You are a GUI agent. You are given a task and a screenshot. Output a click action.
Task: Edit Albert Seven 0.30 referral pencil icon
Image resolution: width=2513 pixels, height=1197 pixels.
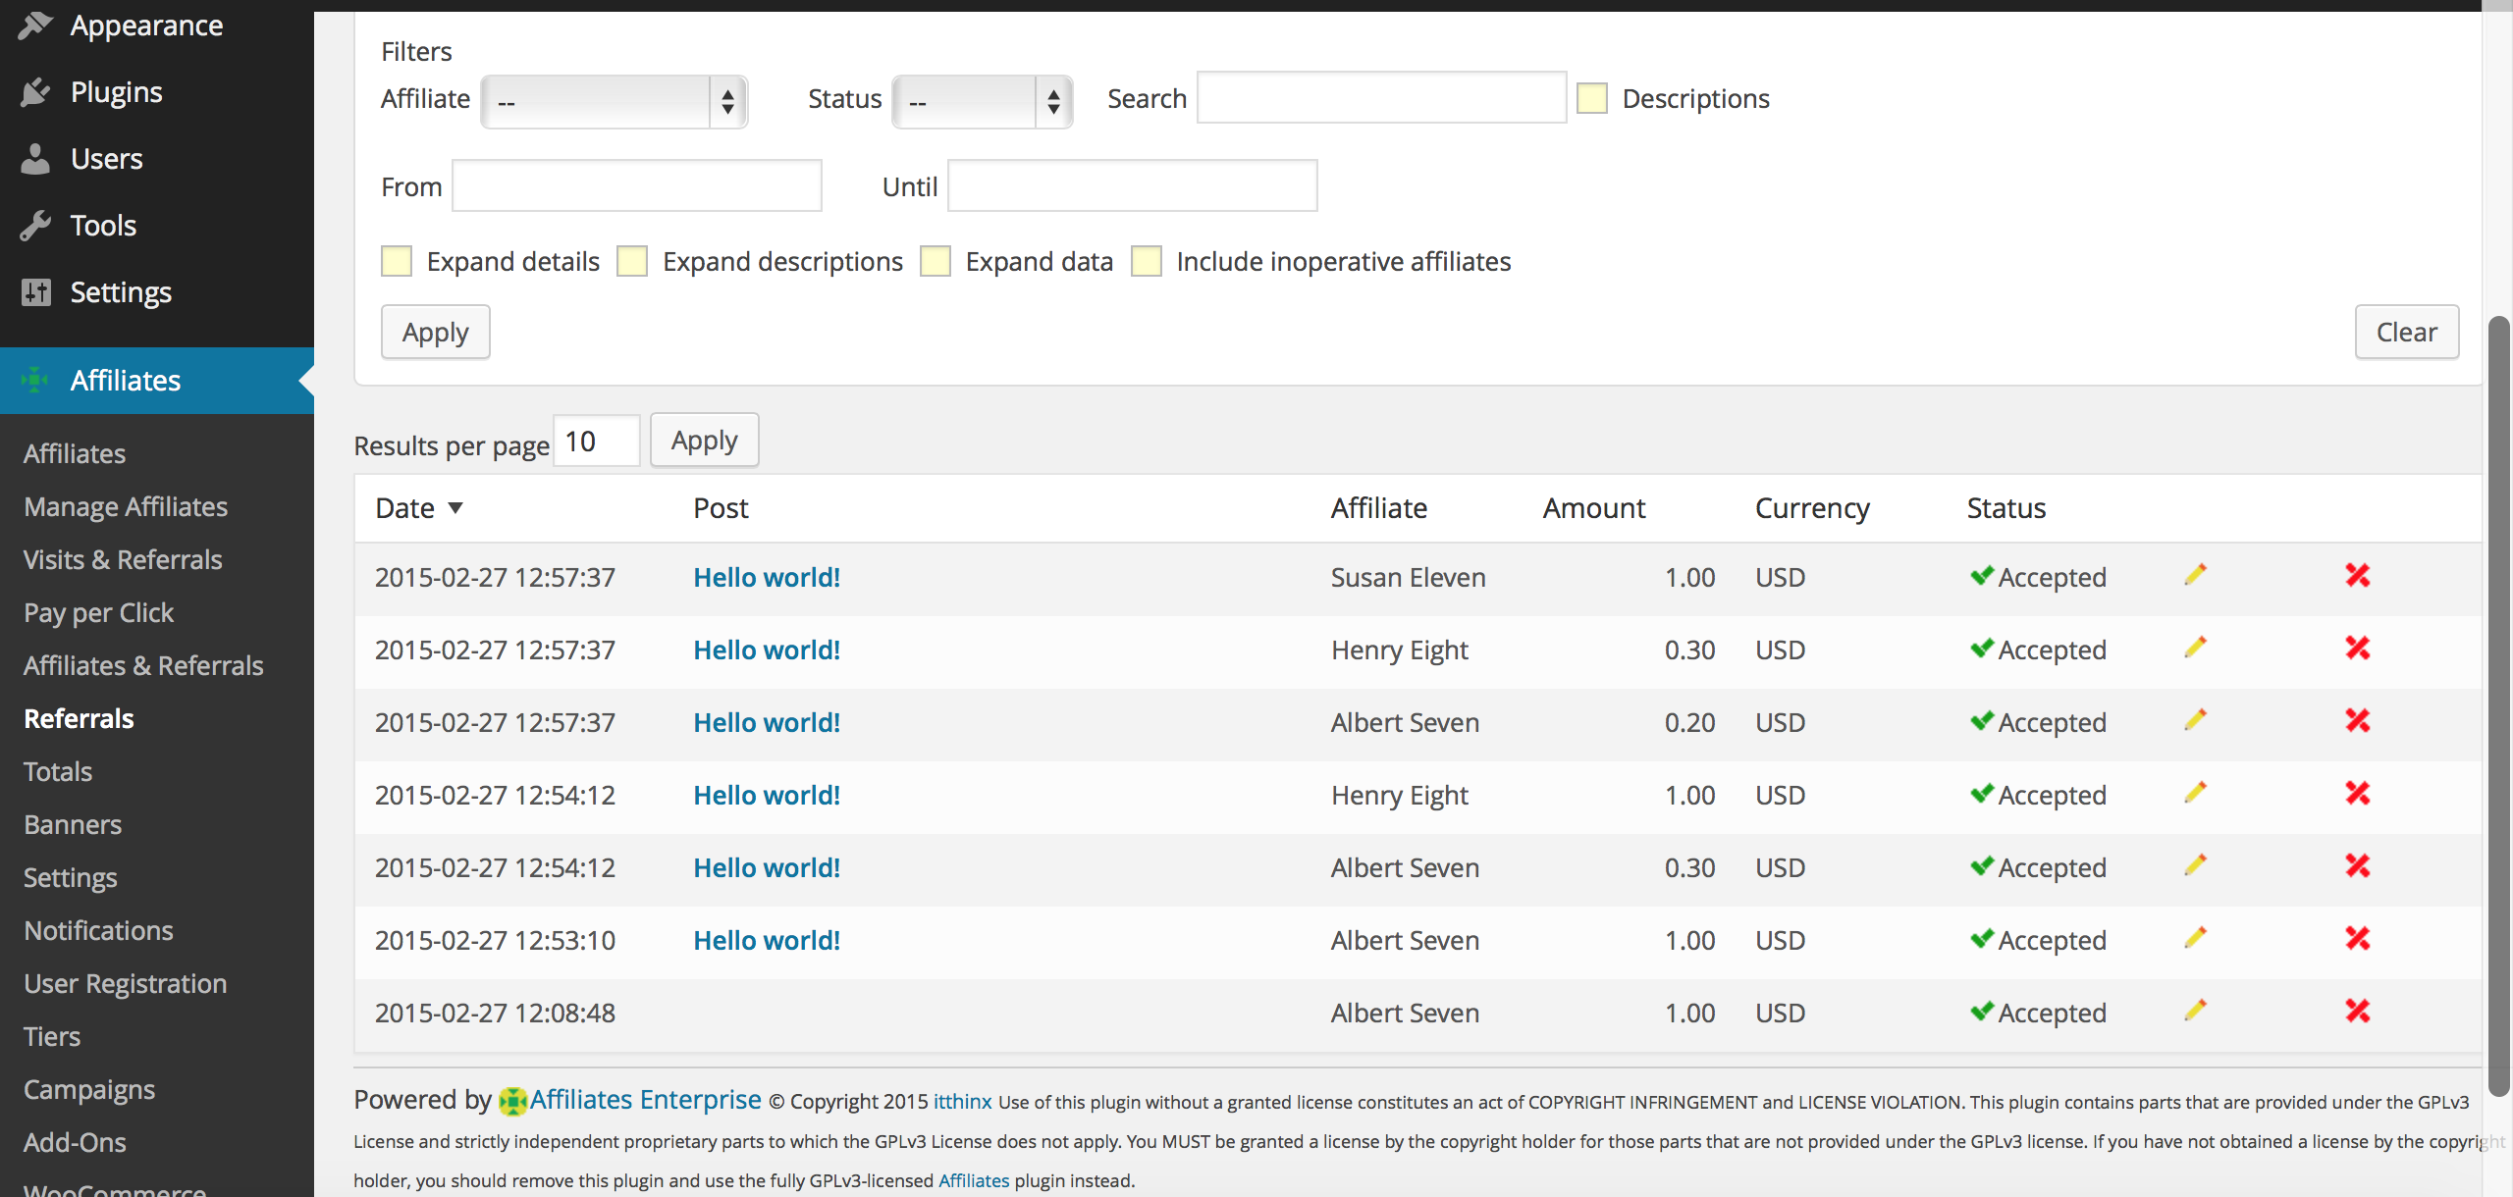[2196, 866]
